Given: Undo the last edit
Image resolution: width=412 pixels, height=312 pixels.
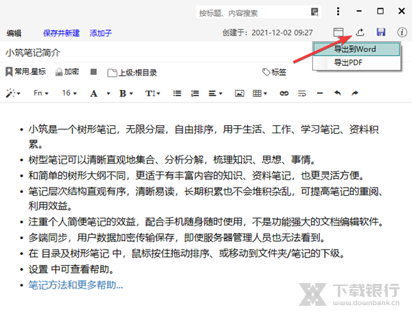Looking at the screenshot, I should pos(338,93).
